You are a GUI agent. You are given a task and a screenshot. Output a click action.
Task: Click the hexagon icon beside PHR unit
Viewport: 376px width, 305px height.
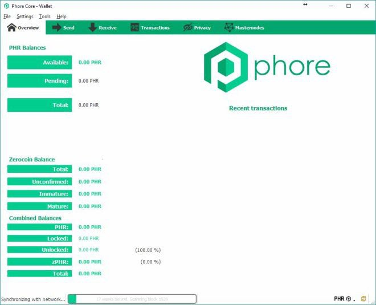click(x=349, y=299)
